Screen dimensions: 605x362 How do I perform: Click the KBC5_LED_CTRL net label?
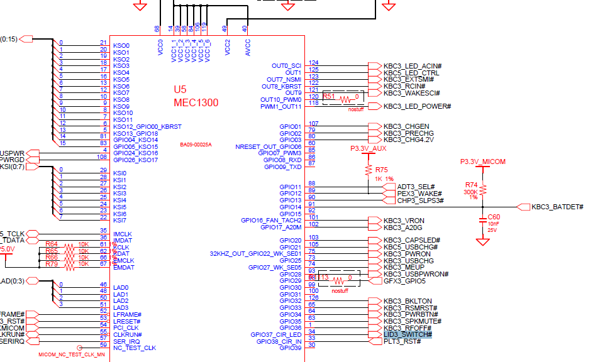pos(411,73)
